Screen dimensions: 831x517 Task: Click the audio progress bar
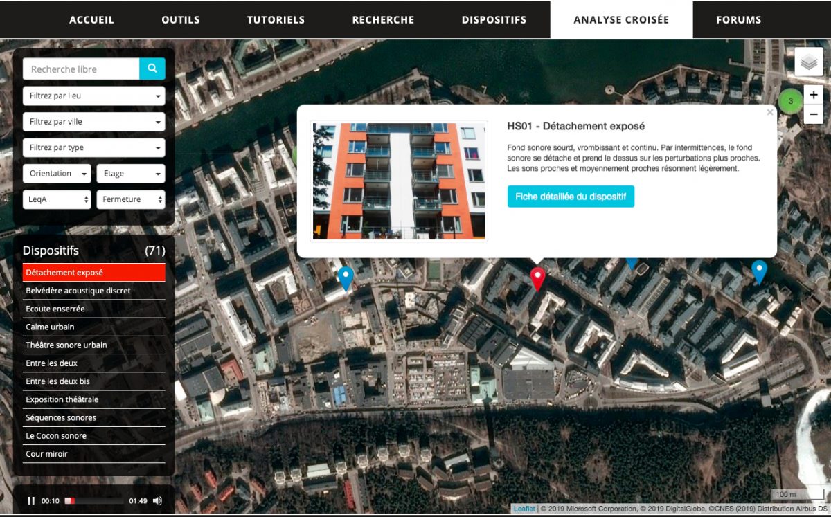95,500
